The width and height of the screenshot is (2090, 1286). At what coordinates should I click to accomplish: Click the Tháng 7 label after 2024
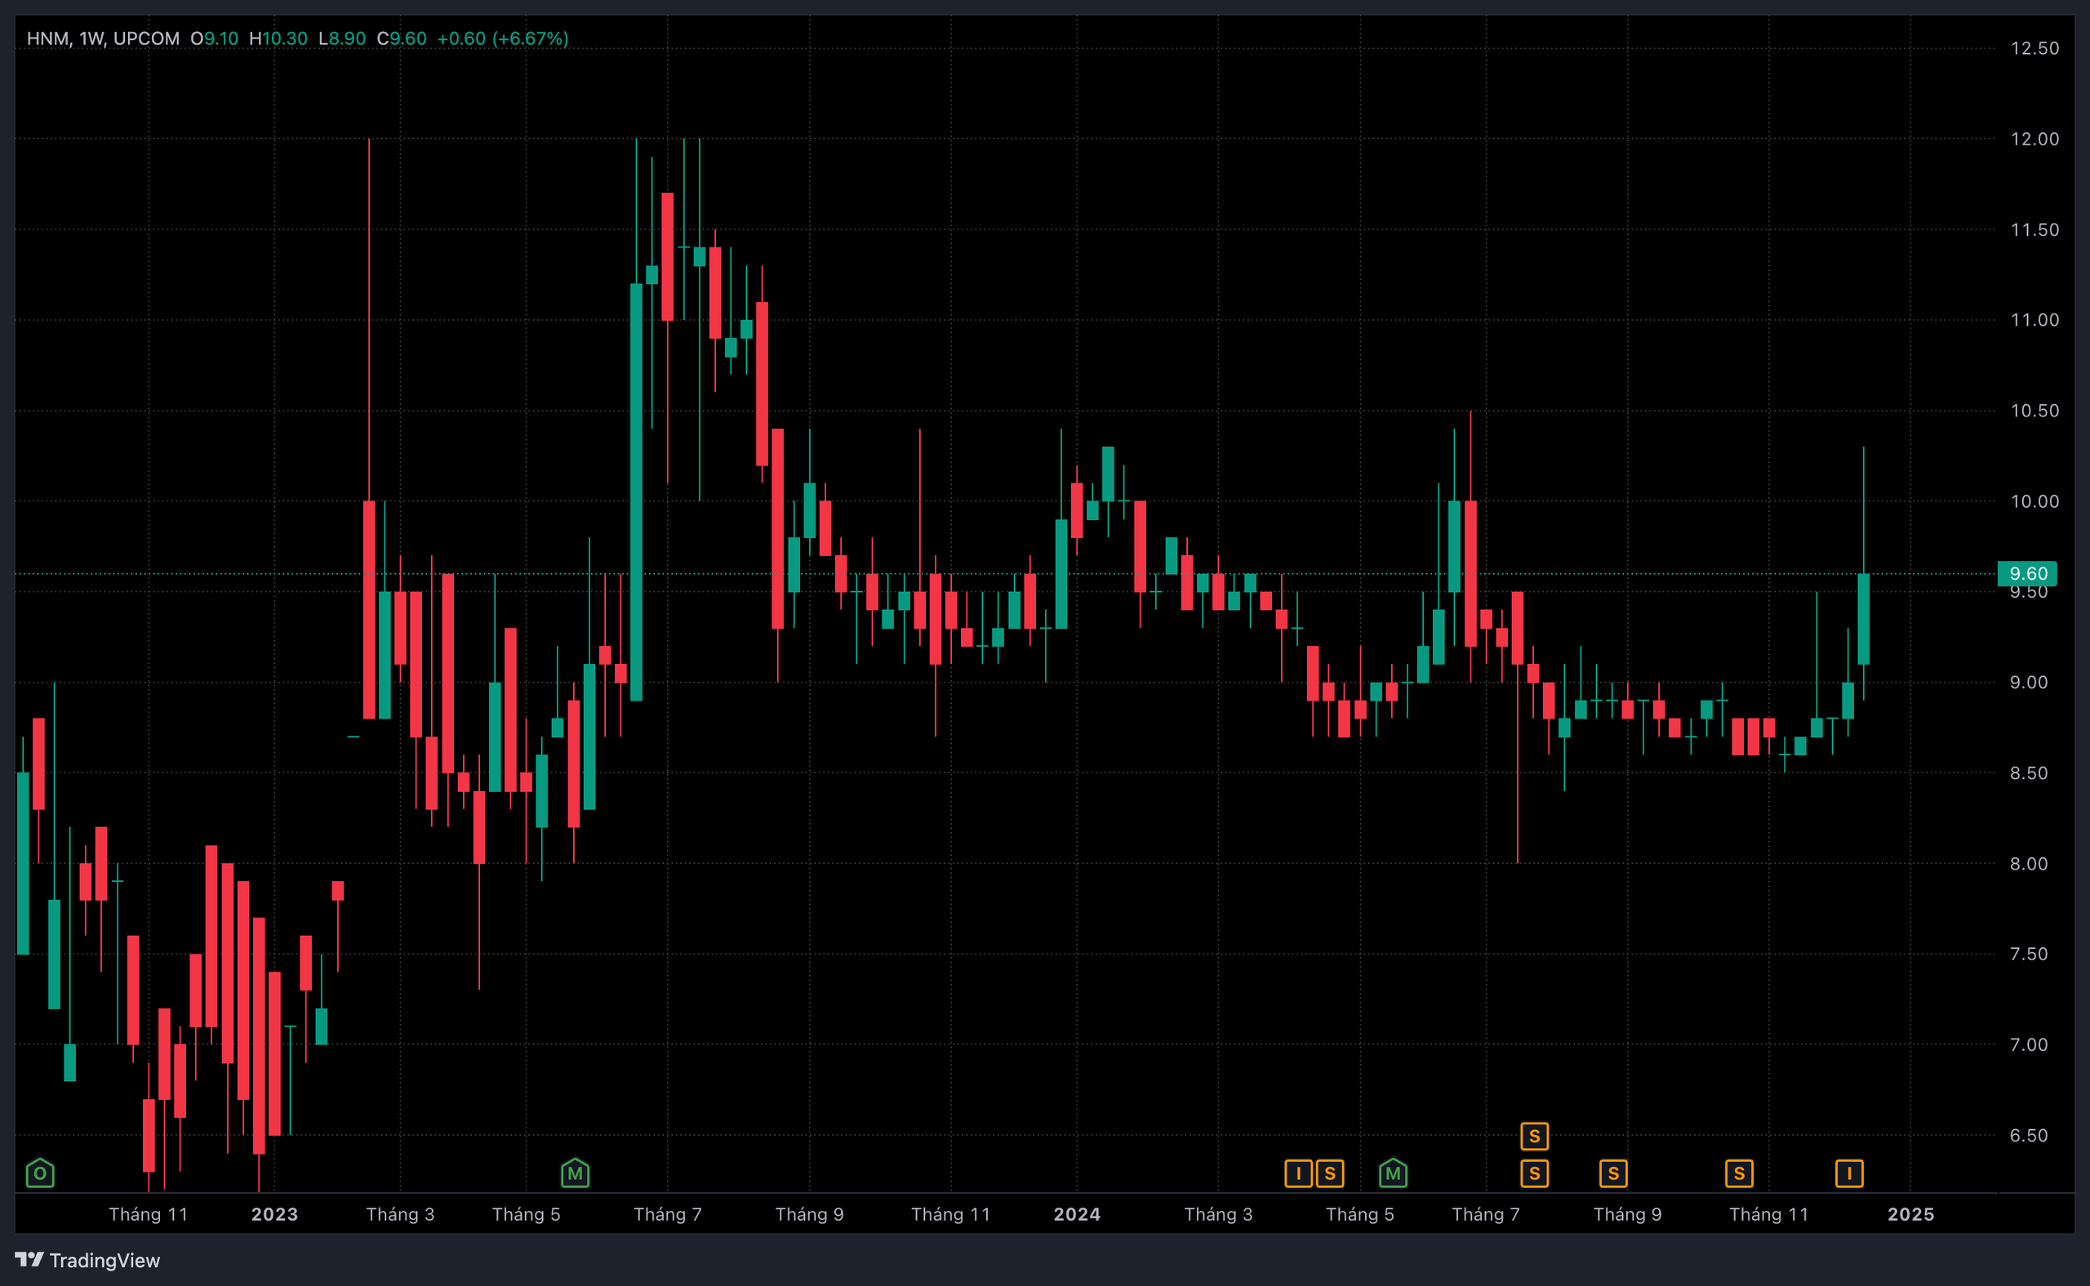pyautogui.click(x=1487, y=1215)
